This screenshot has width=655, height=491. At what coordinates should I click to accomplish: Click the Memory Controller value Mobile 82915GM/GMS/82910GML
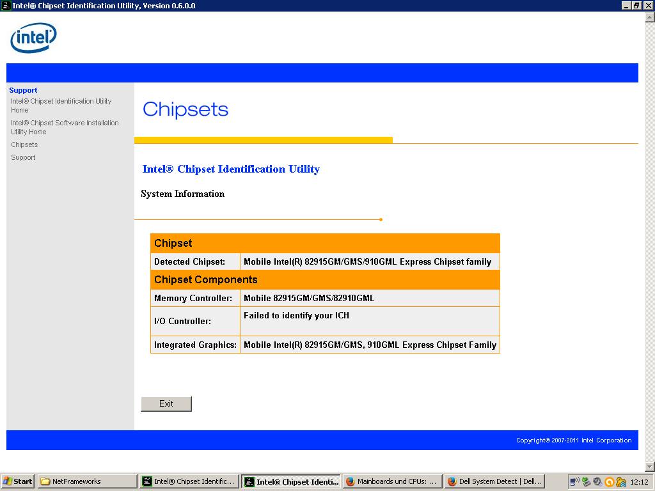[309, 298]
